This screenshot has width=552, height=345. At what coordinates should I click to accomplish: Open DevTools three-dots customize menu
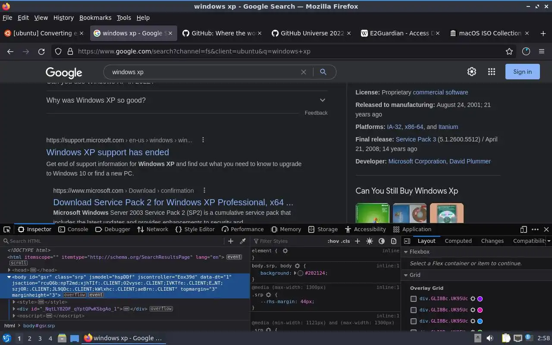click(x=535, y=229)
